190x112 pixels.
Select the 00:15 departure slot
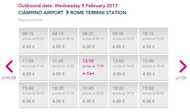[x=33, y=40]
